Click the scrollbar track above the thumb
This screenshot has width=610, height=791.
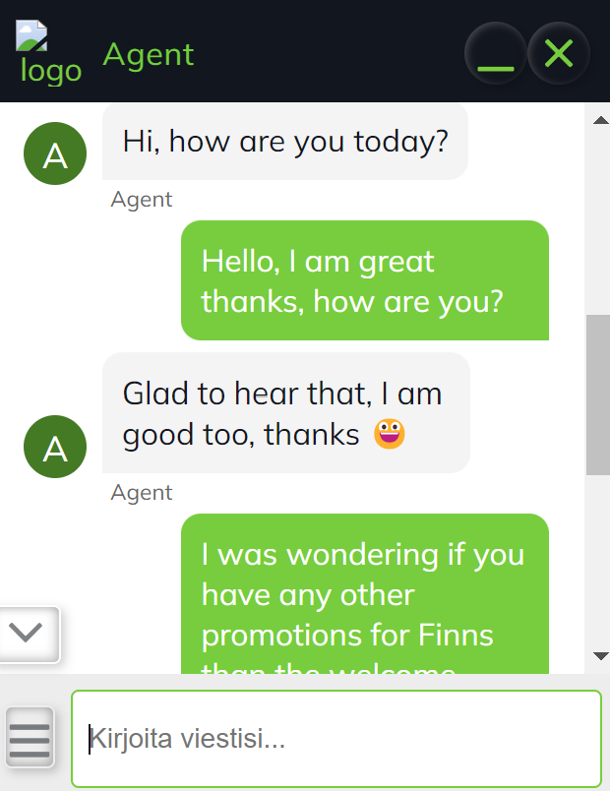[x=597, y=216]
